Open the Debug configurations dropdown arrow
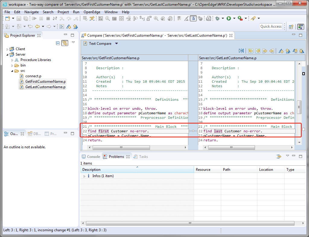 pyautogui.click(x=223, y=18)
